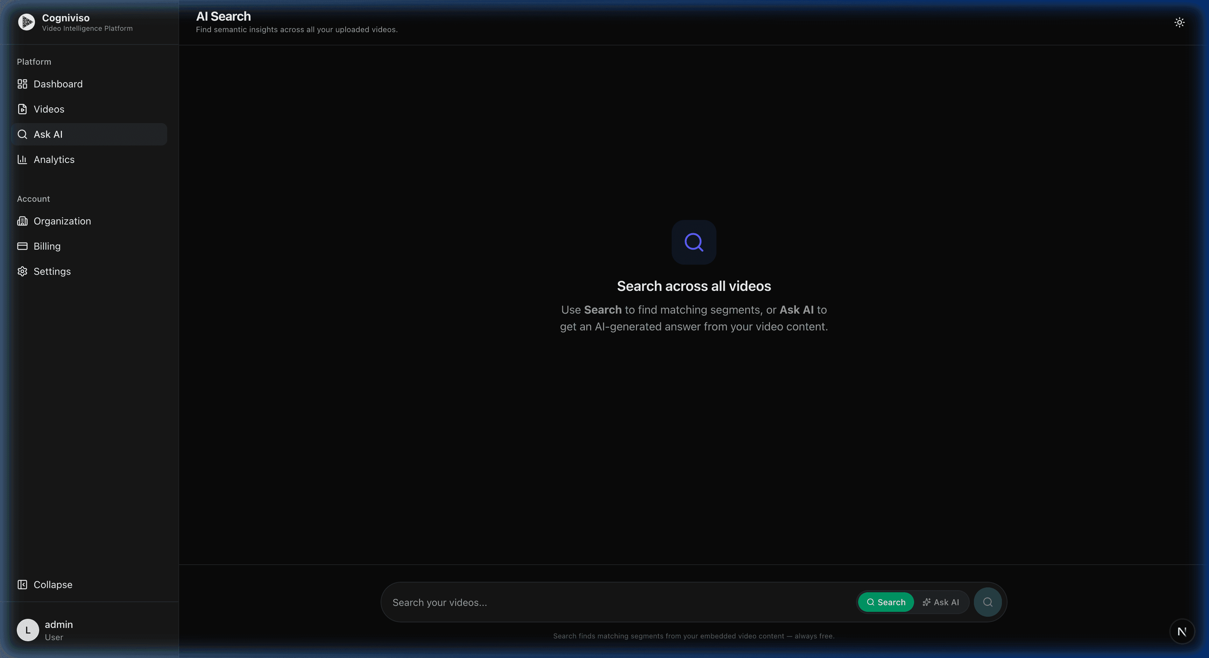Collapse the sidebar panel
1209x658 pixels.
[45, 585]
